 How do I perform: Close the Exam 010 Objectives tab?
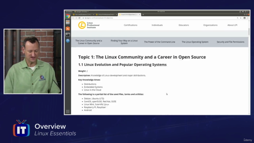[139, 15]
